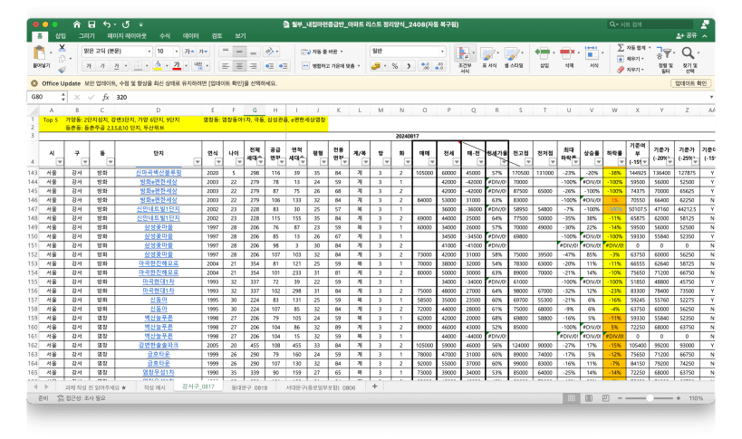Open the 데이터 (Data) ribbon tab
The image size is (742, 439).
(x=190, y=36)
